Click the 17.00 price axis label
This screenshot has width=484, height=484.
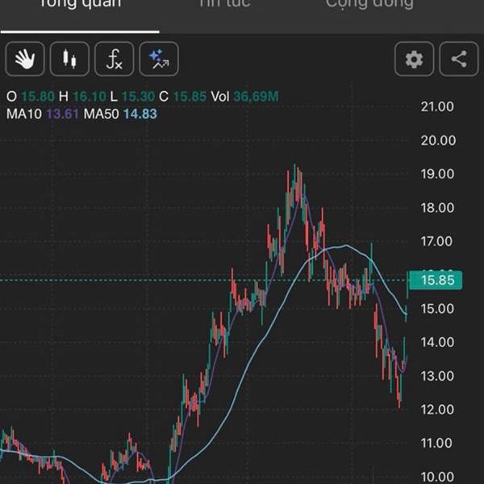[x=436, y=241]
